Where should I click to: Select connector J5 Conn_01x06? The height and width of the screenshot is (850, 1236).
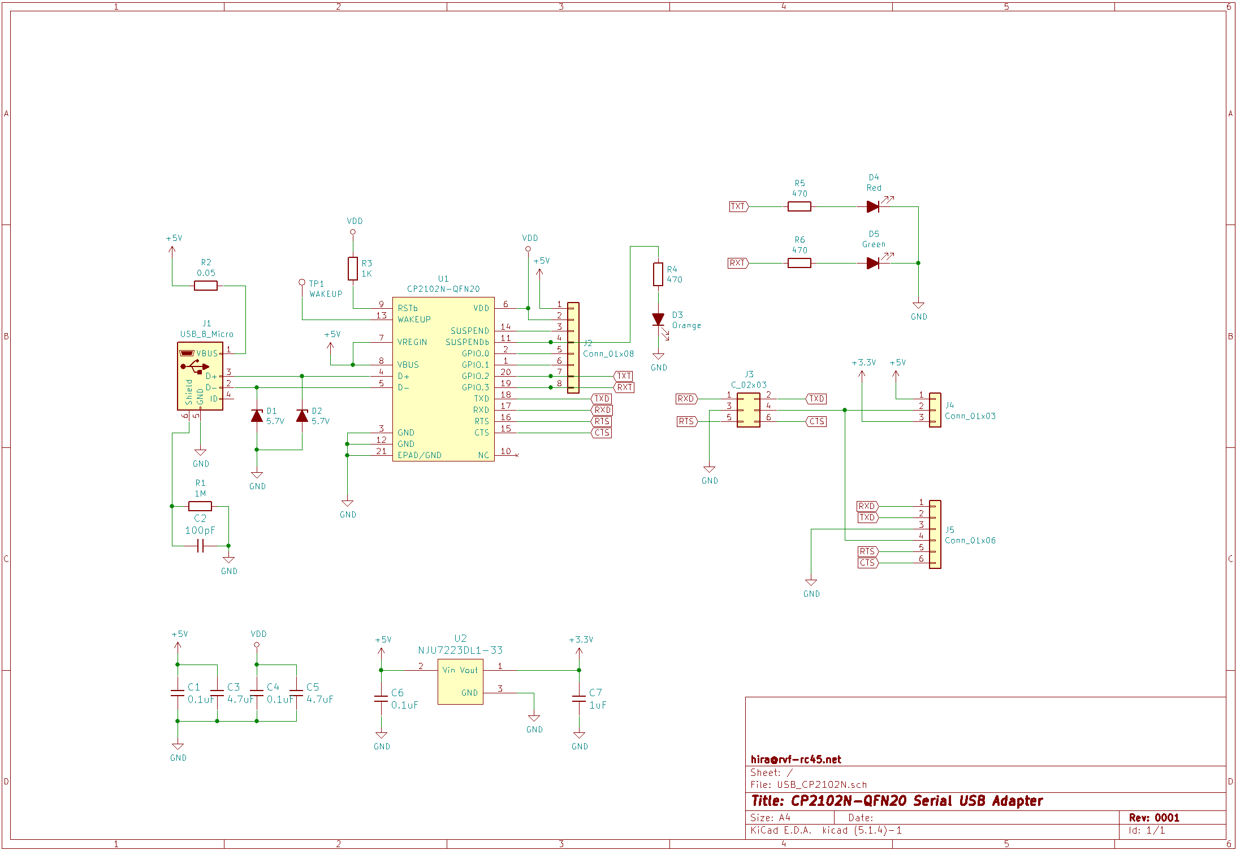coord(936,534)
